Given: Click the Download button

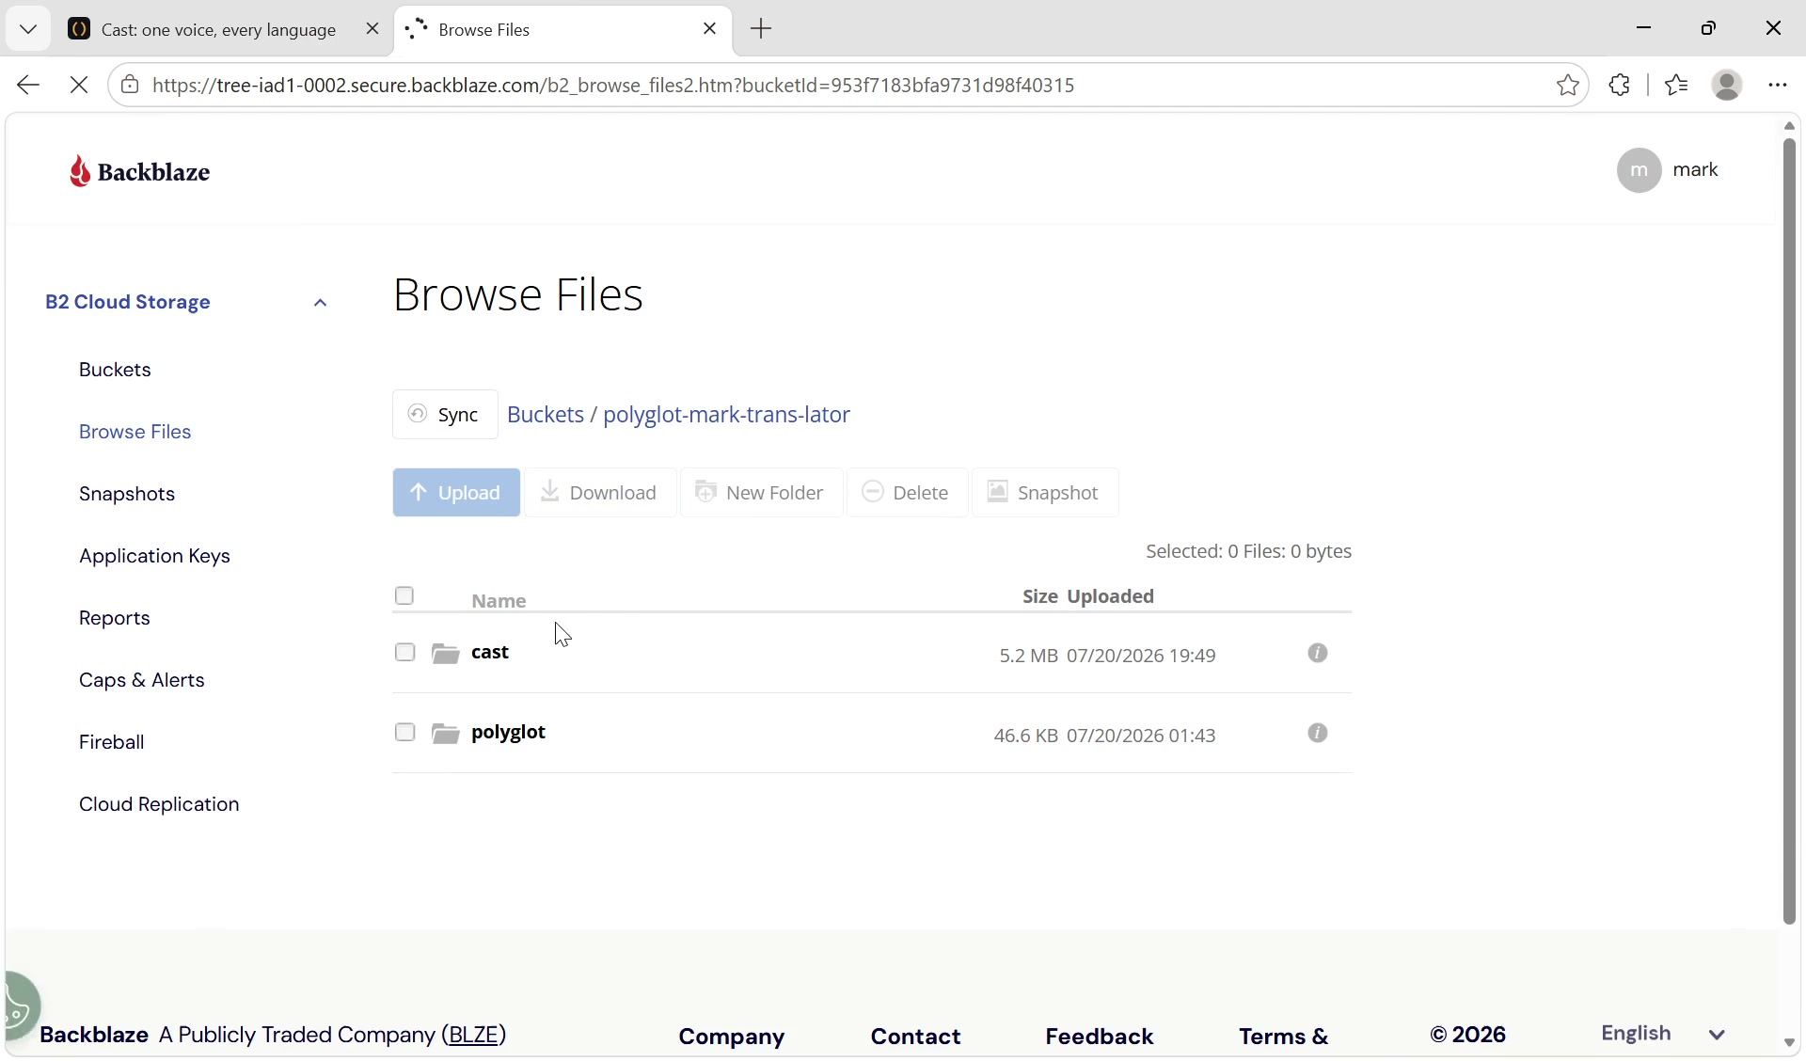Looking at the screenshot, I should point(600,493).
